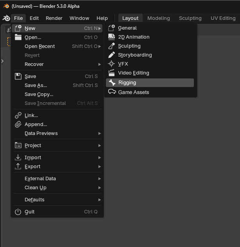Select the VFX template label

click(x=123, y=64)
